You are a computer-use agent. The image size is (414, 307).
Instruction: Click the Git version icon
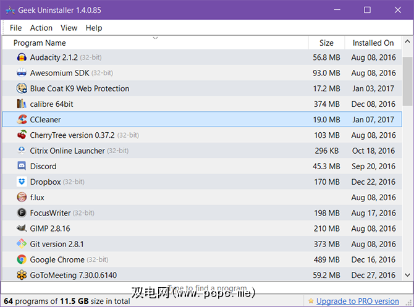pos(22,244)
